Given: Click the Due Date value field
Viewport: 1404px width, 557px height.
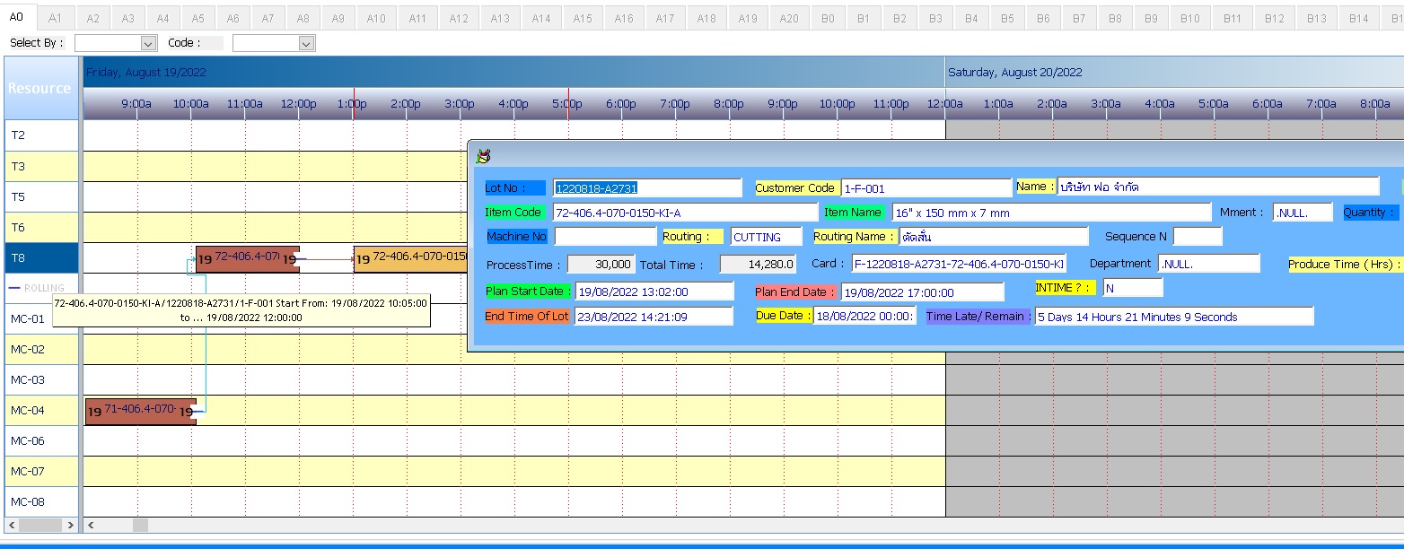Looking at the screenshot, I should coord(864,316).
